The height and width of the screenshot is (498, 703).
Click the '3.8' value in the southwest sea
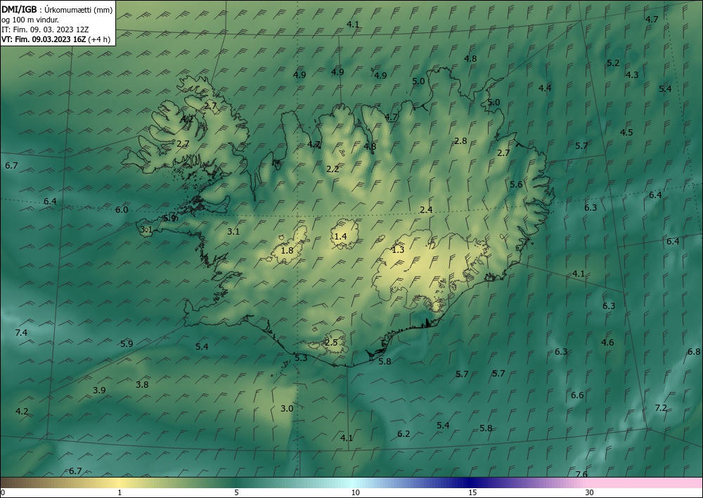click(142, 384)
